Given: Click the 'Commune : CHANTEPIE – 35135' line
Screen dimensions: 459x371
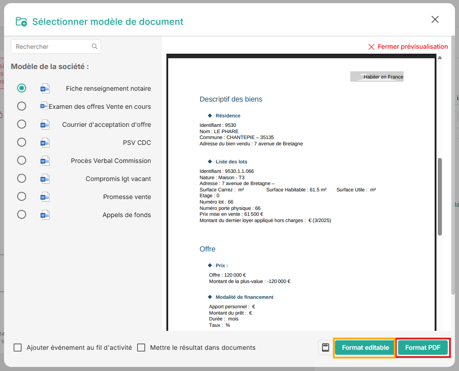Looking at the screenshot, I should point(237,138).
